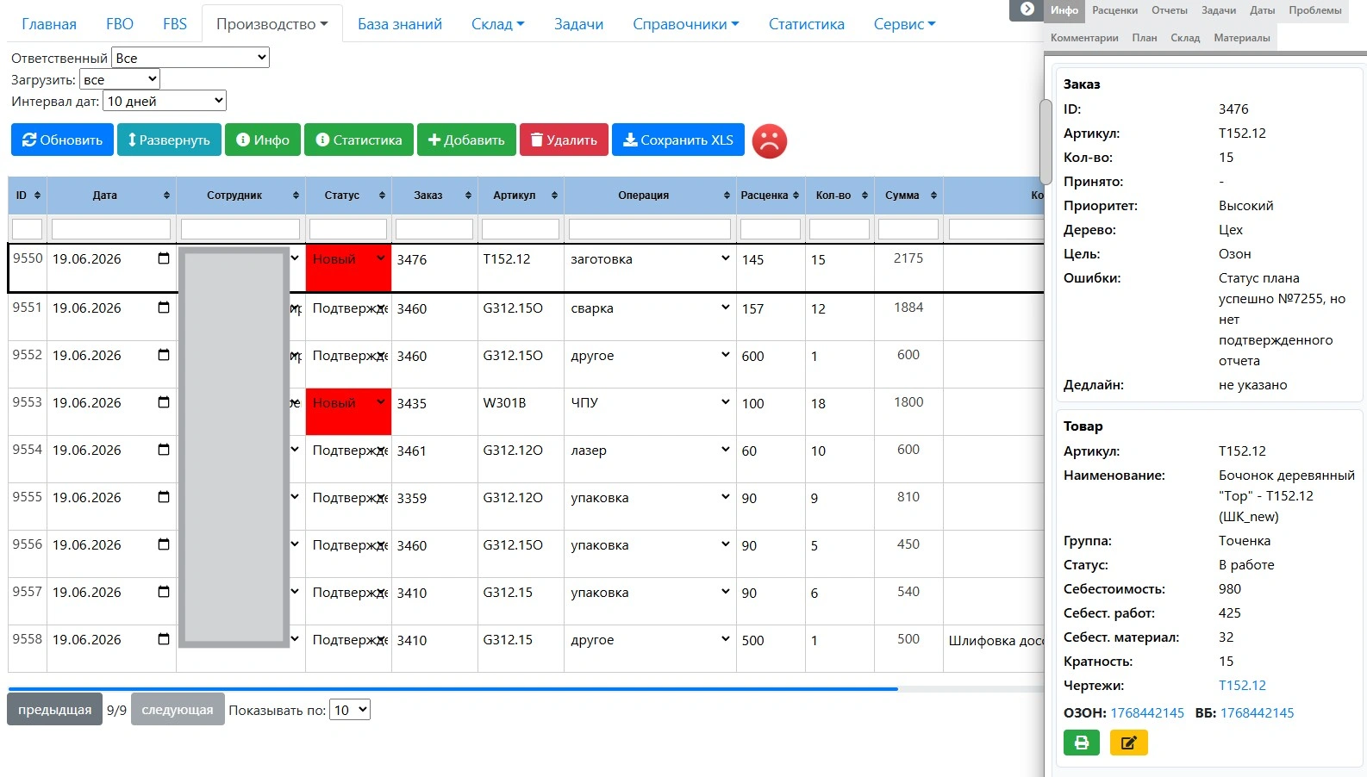Sort by the Статус column arrows
The image size is (1367, 777).
pos(382,196)
